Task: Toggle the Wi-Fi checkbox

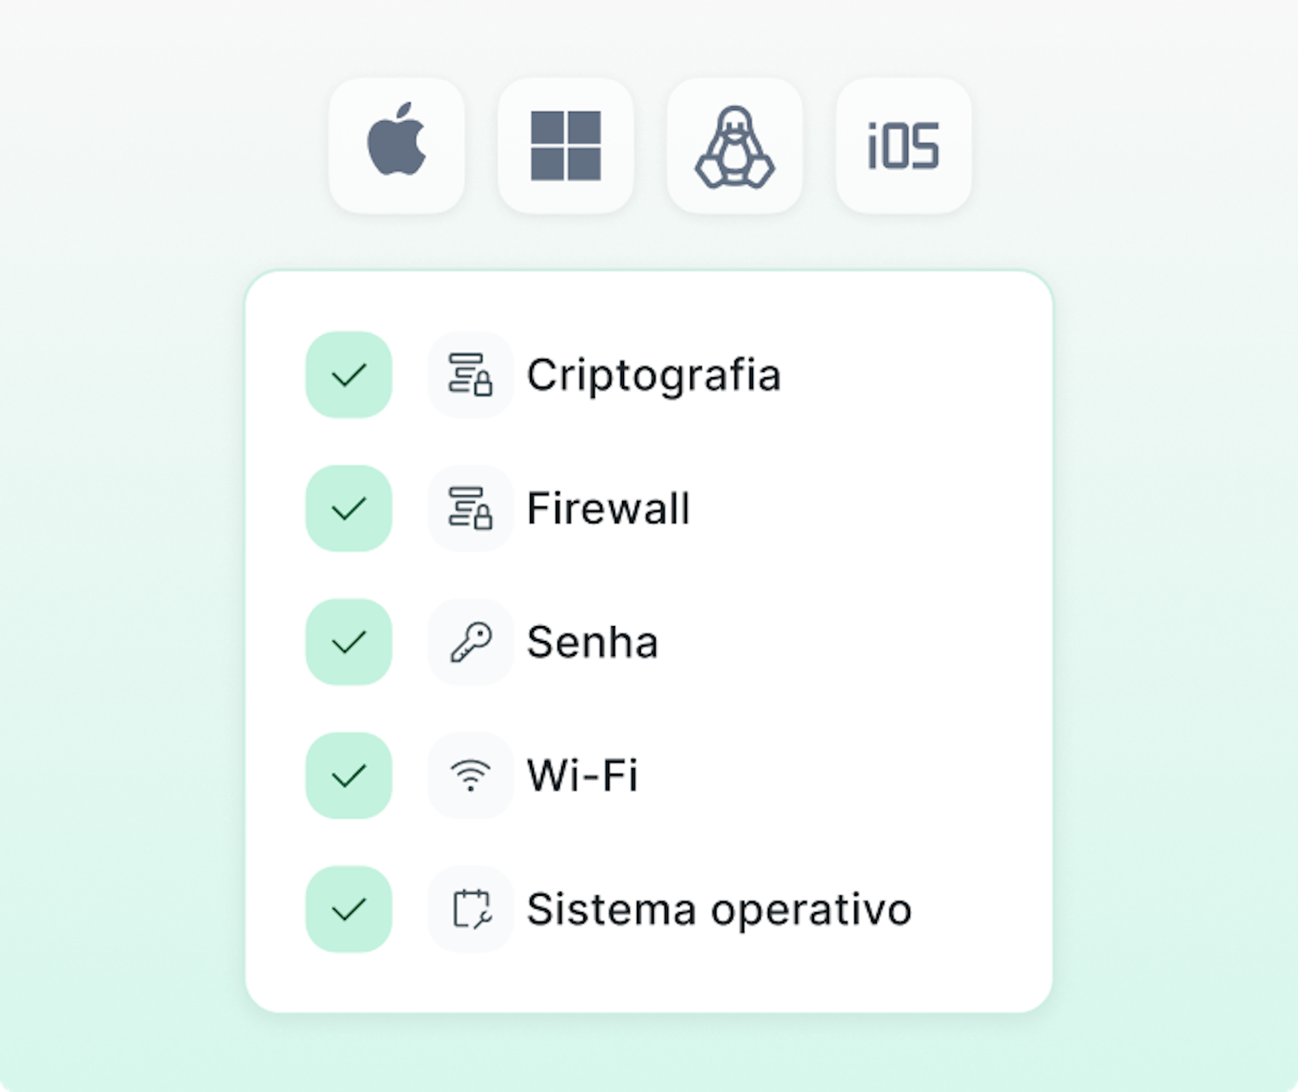Action: click(349, 775)
